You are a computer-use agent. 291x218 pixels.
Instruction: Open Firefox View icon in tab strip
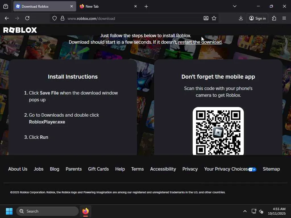point(6,7)
